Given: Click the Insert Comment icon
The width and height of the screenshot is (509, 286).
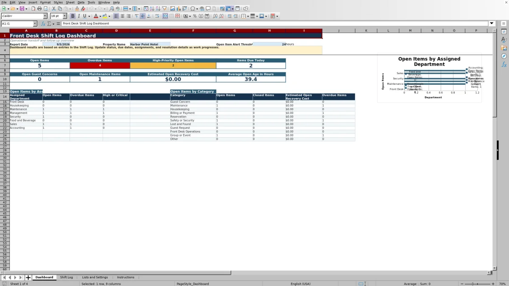Looking at the screenshot, I should pos(208,8).
